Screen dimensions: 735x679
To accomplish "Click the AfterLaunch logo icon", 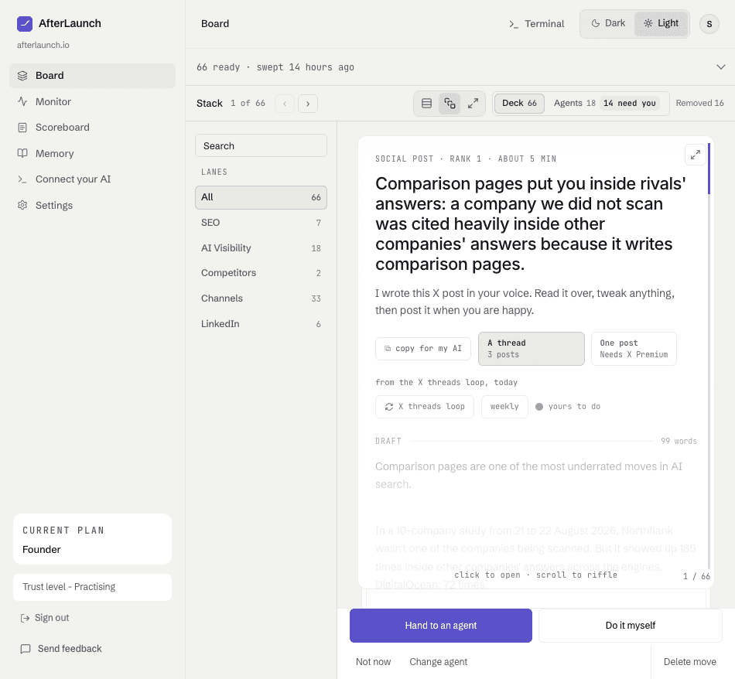I will point(25,23).
